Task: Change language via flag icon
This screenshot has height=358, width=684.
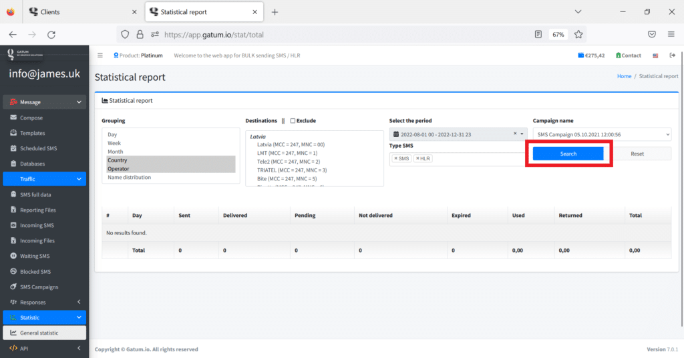Action: point(655,55)
